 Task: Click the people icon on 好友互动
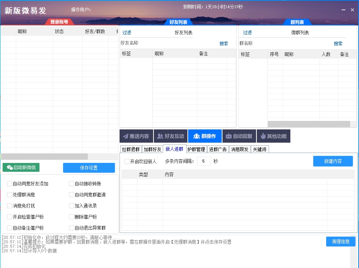pyautogui.click(x=160, y=136)
